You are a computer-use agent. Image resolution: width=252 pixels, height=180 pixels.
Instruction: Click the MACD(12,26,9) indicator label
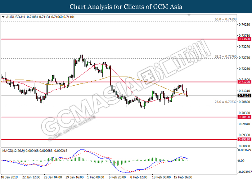coord(14,151)
